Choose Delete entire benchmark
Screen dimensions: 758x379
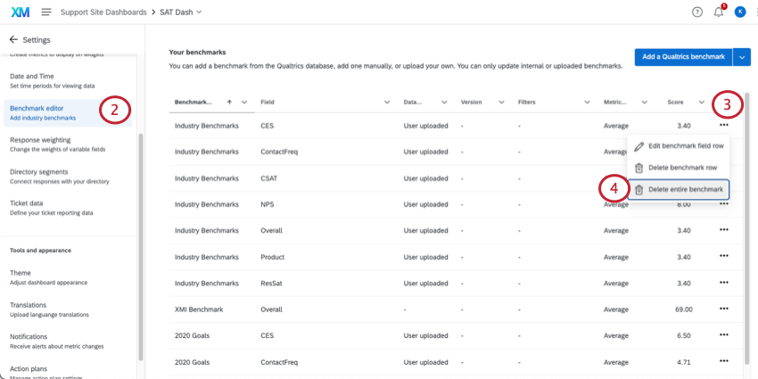pos(684,189)
